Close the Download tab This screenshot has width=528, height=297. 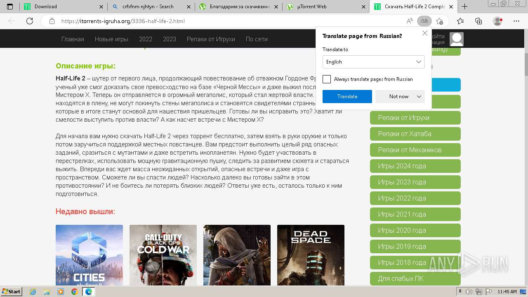[x=101, y=7]
